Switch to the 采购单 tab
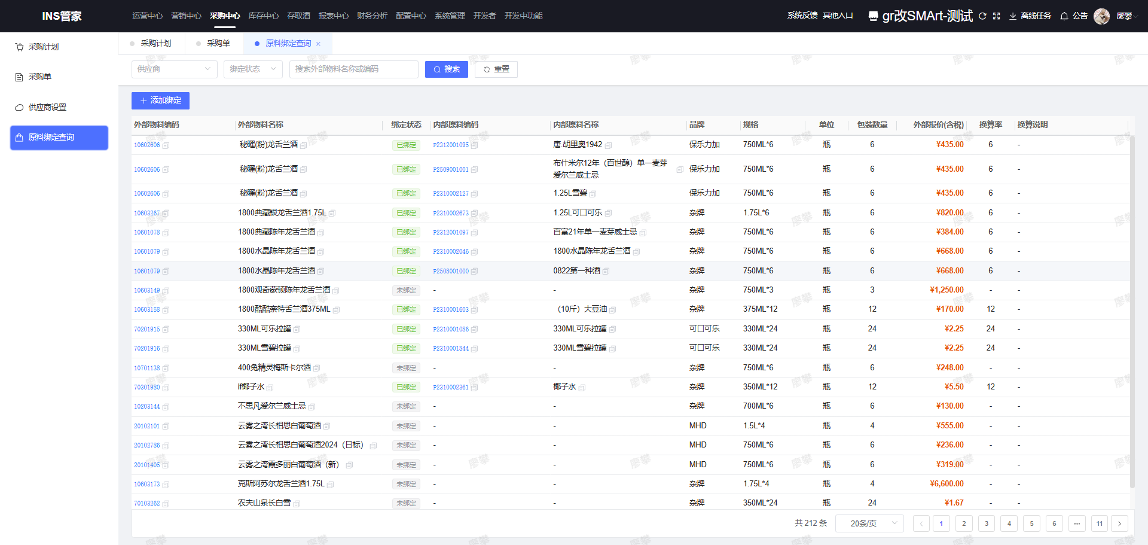Image resolution: width=1148 pixels, height=545 pixels. click(x=218, y=44)
